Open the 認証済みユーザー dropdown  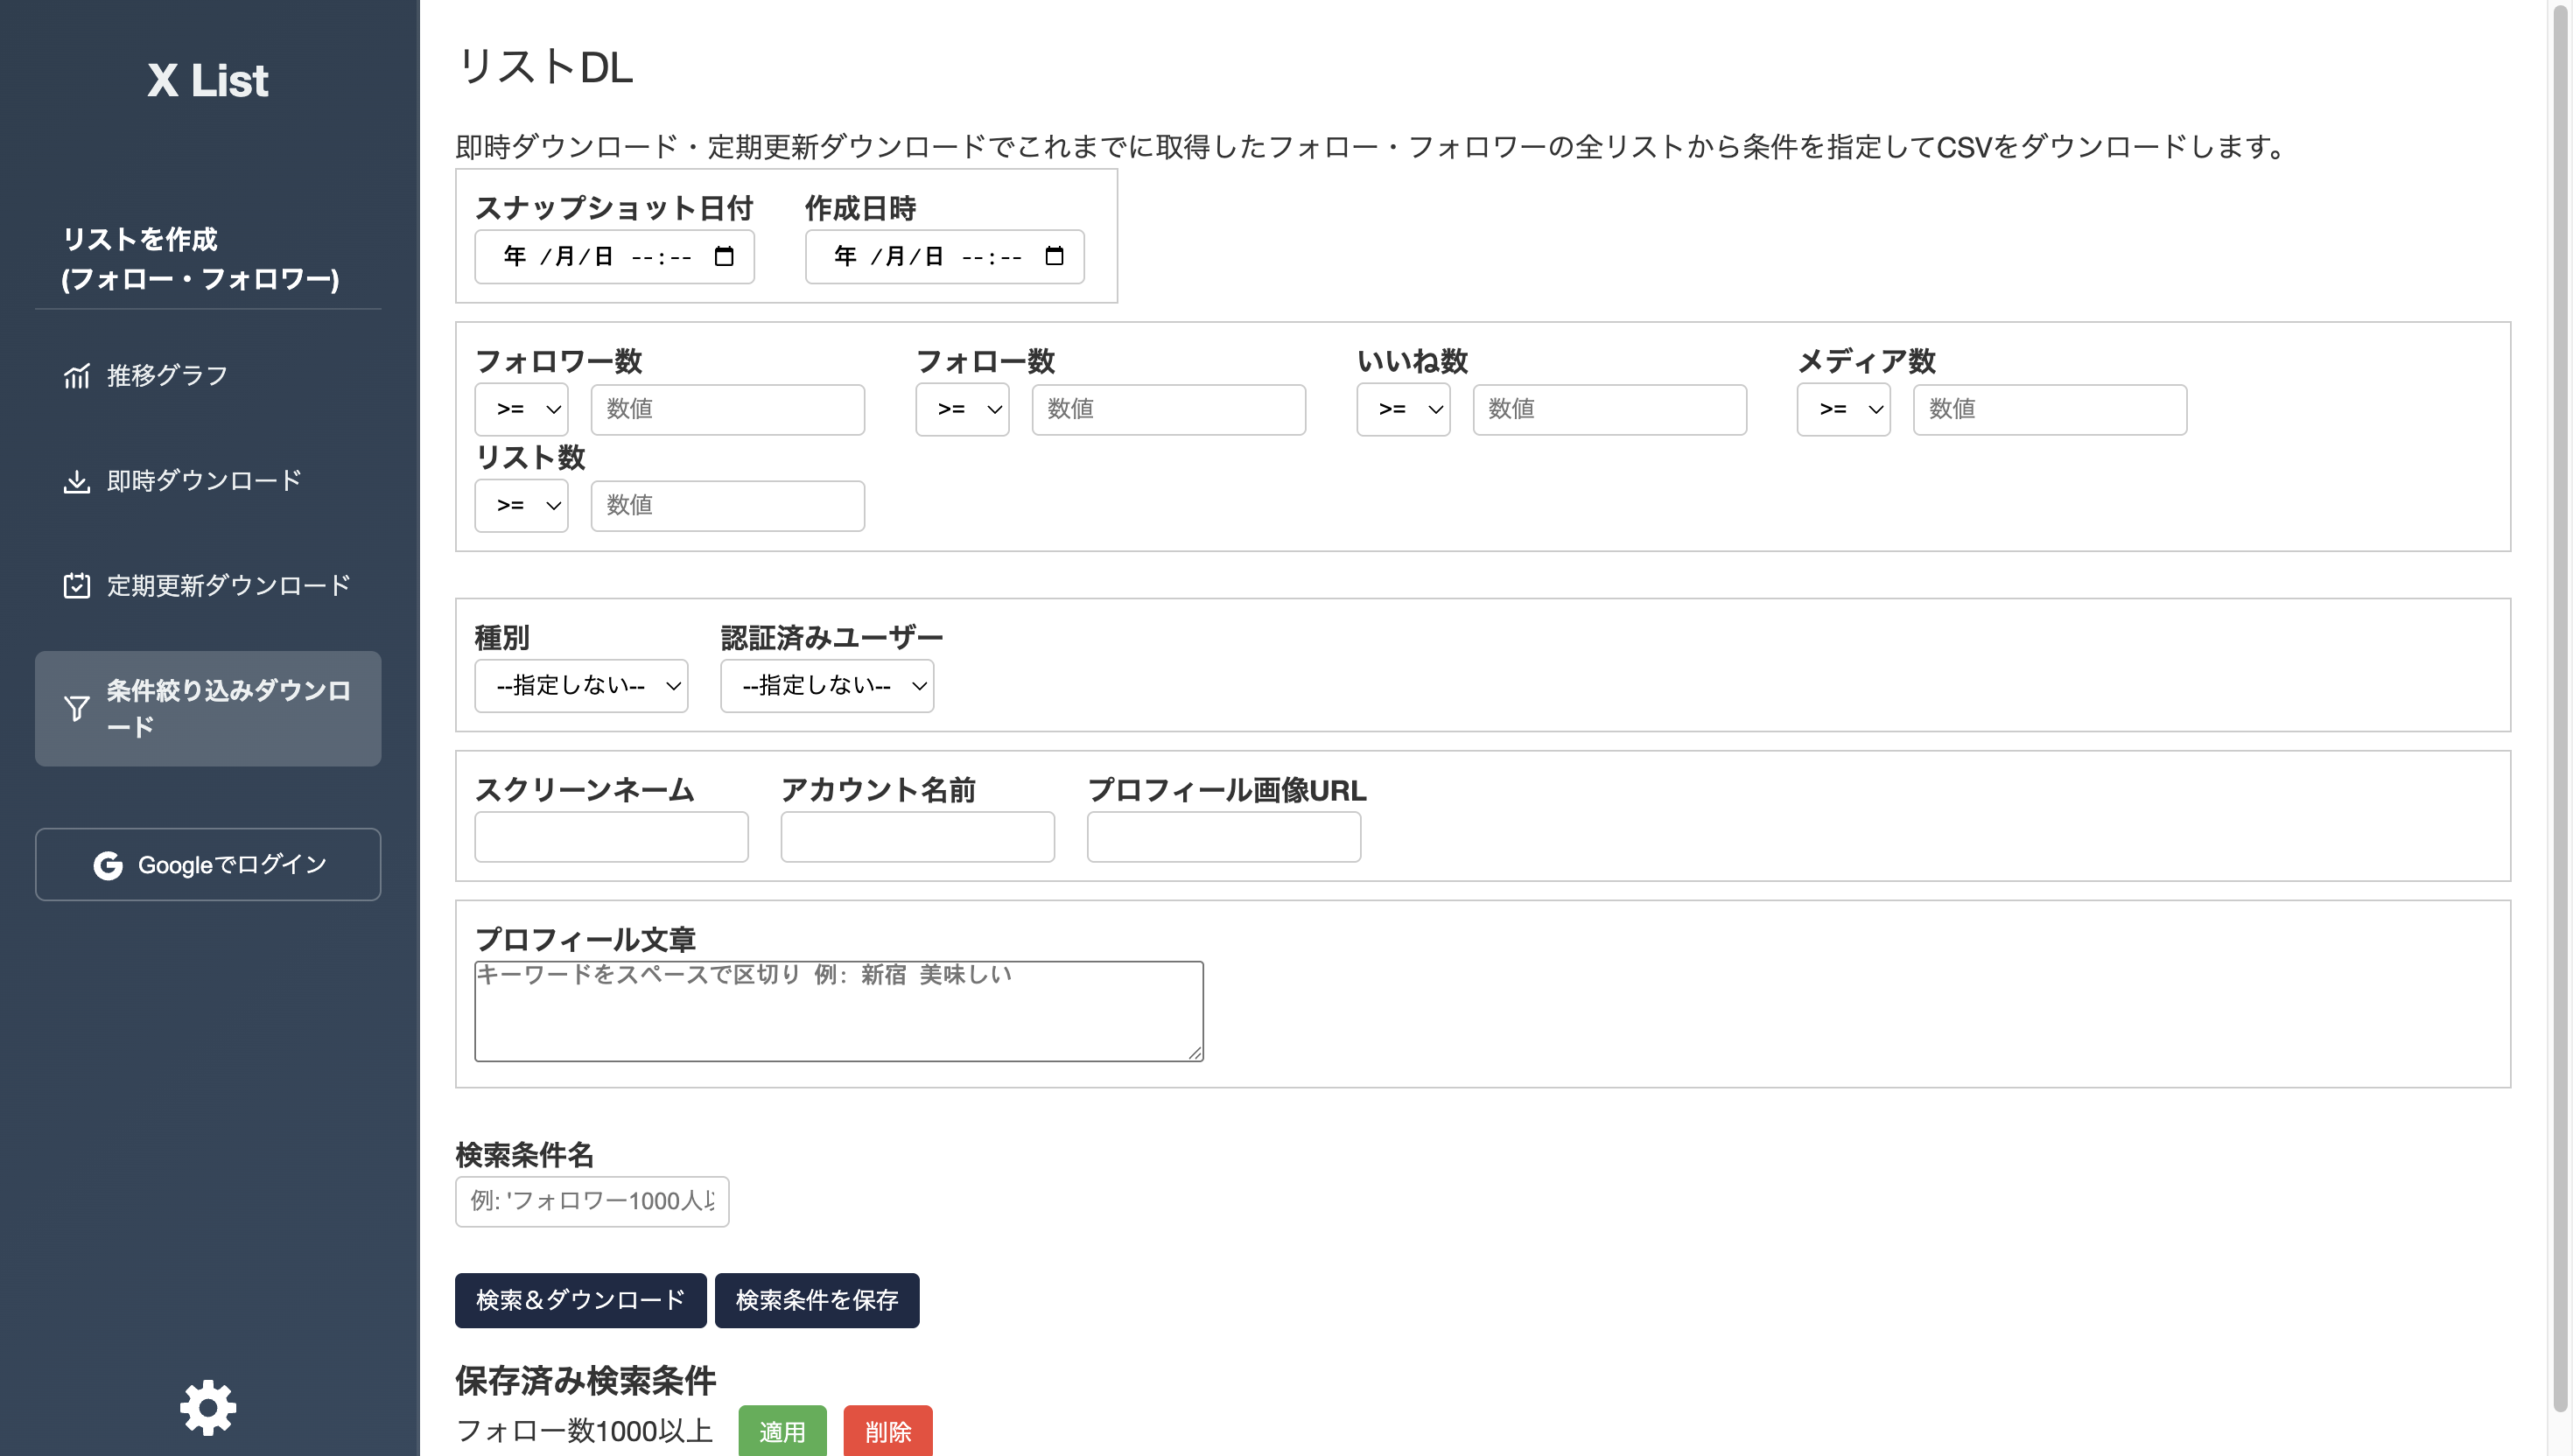tap(827, 685)
